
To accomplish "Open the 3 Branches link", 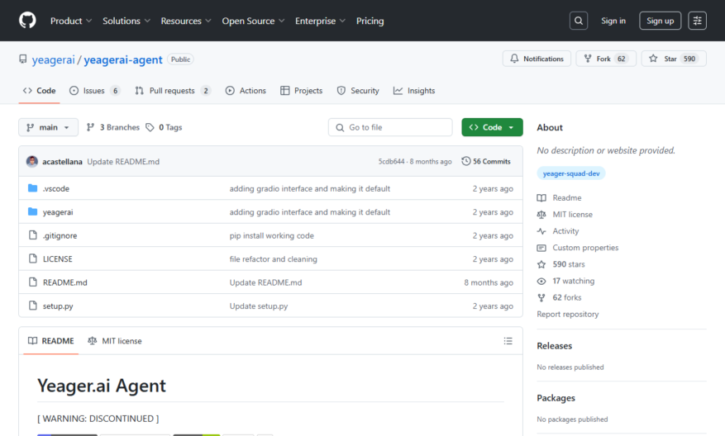I will pos(112,127).
